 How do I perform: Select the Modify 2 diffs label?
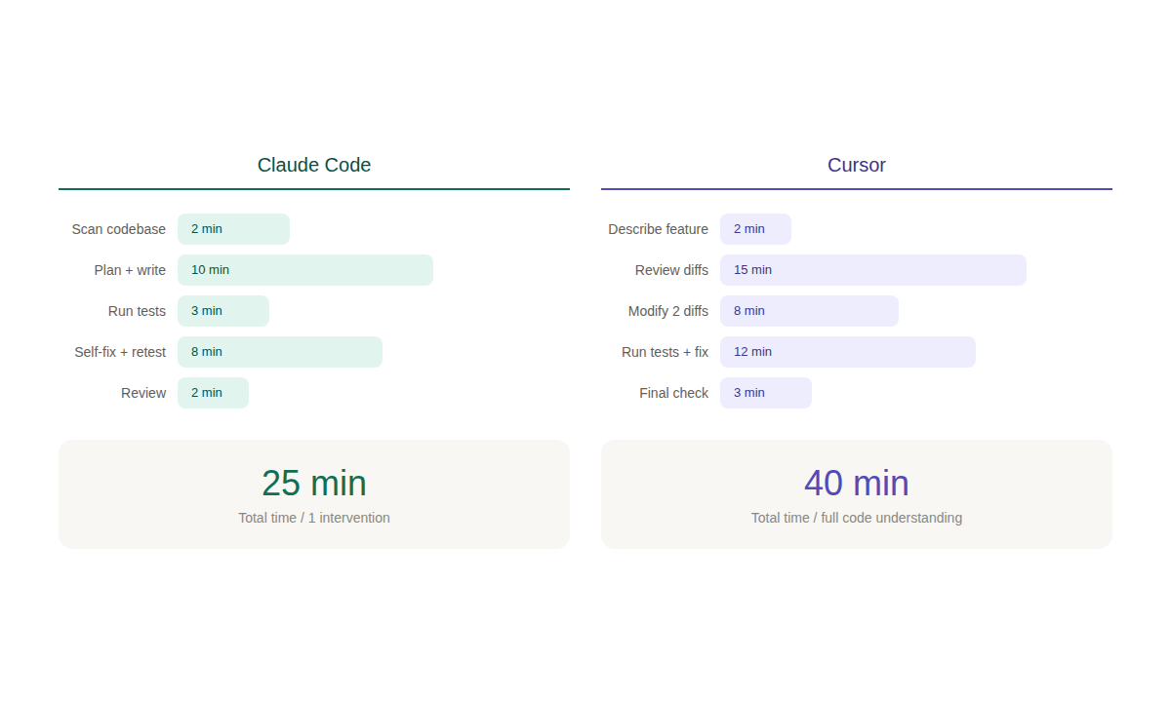(668, 311)
